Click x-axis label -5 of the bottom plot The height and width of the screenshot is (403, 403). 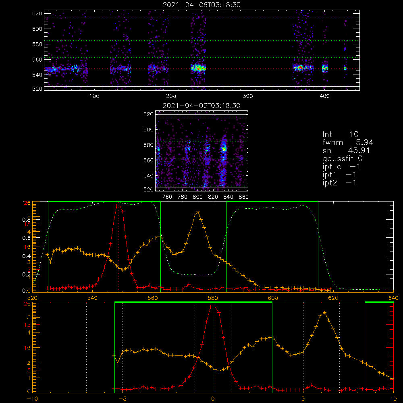pyautogui.click(x=123, y=399)
